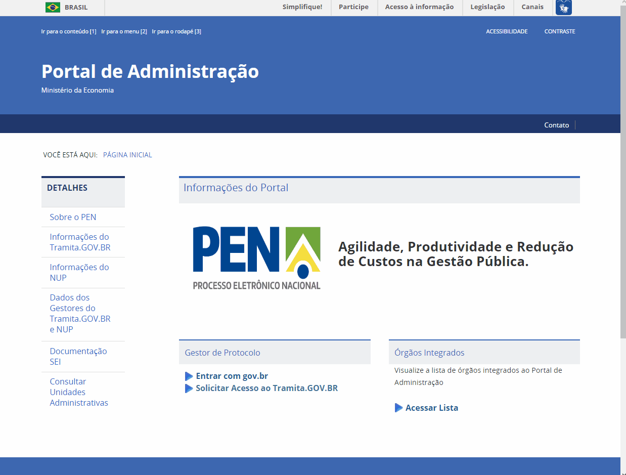Click the DETALHES sidebar heading

coord(67,188)
